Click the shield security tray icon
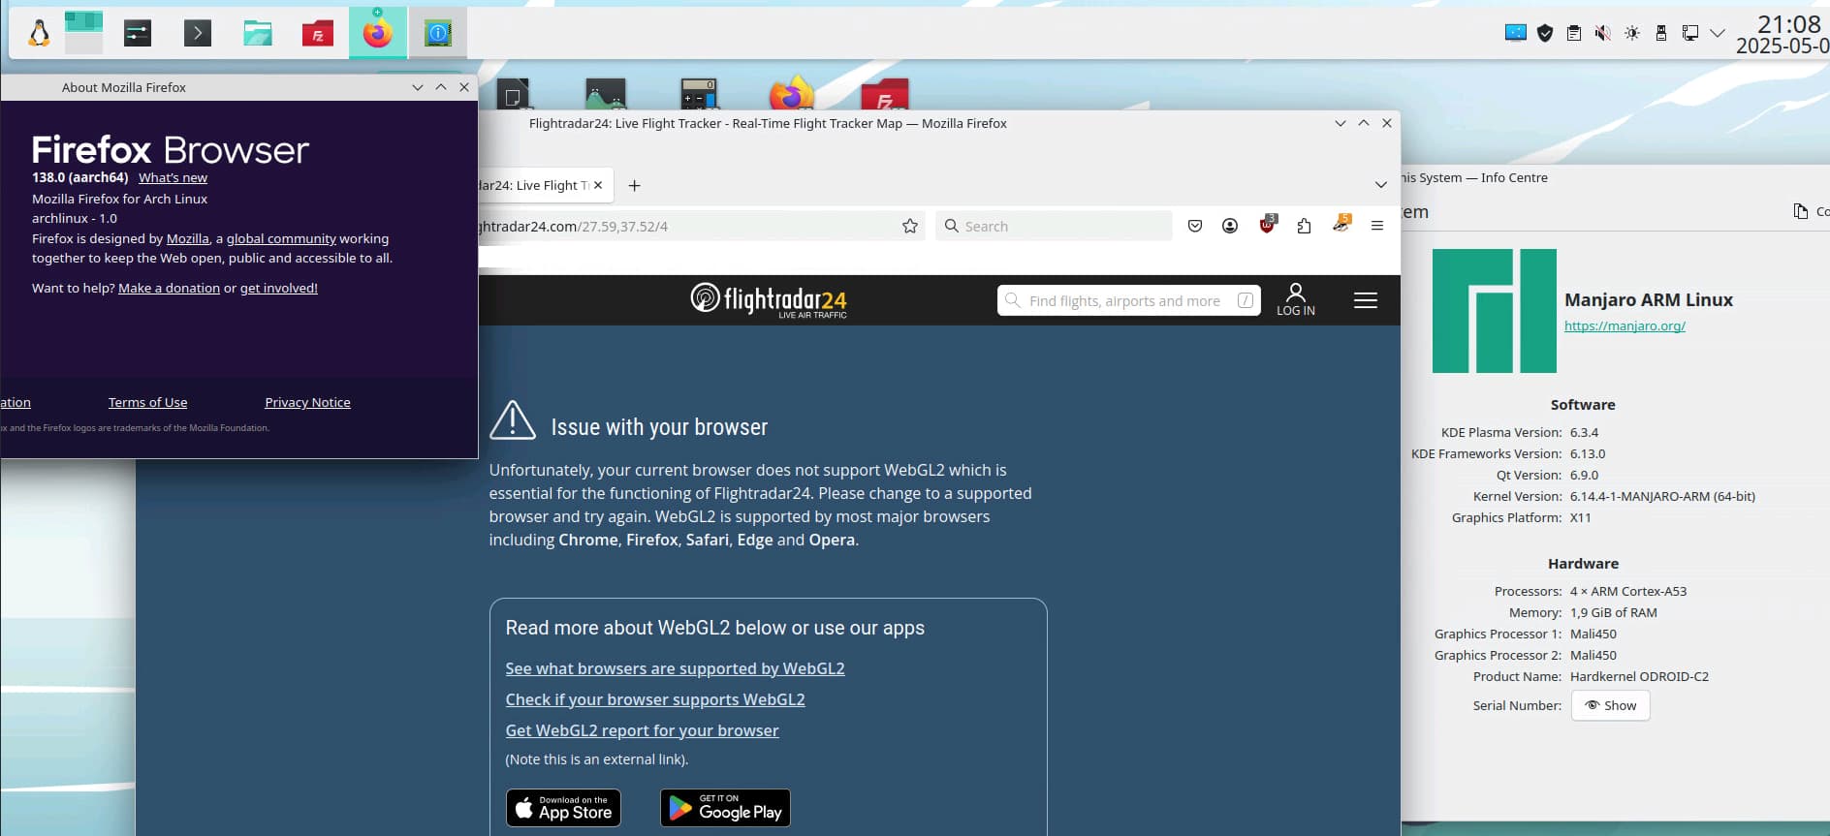This screenshot has width=1830, height=836. click(x=1545, y=33)
